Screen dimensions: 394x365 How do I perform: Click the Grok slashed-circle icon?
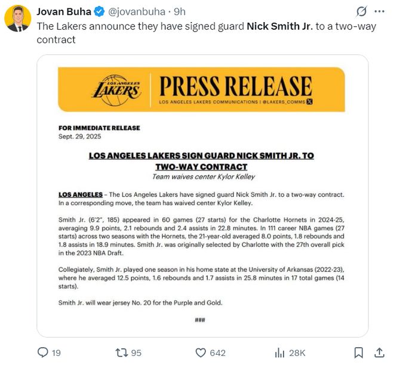click(x=361, y=11)
